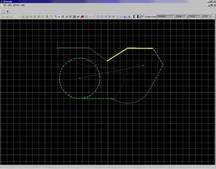Click the blue text tool icon

click(125, 17)
